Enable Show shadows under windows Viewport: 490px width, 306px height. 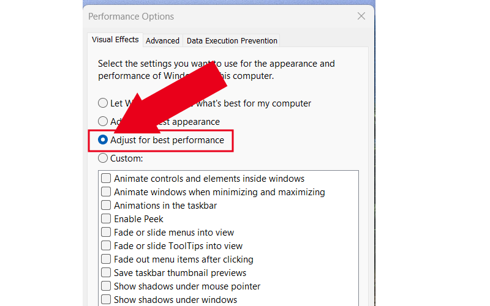click(x=106, y=300)
